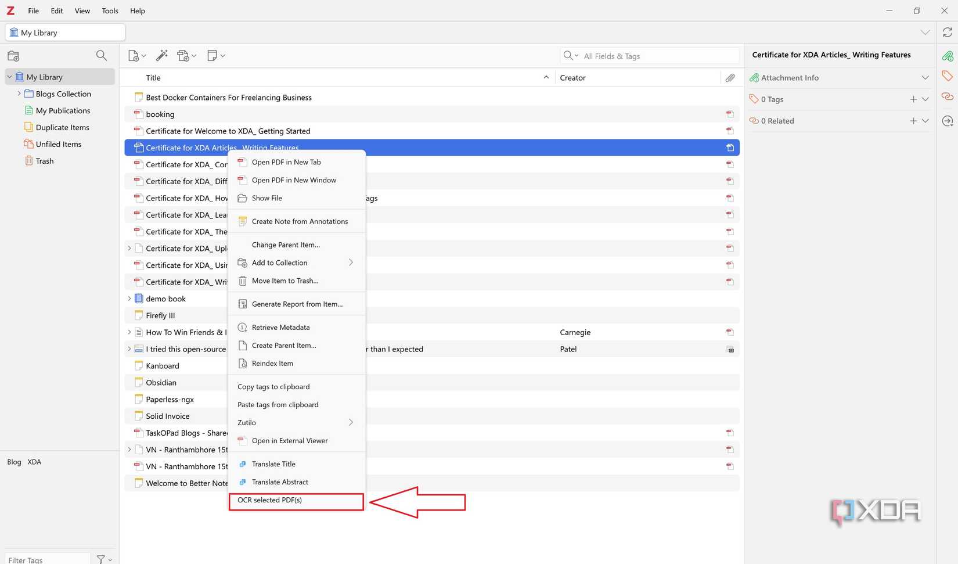958x564 pixels.
Task: Open the New Note toolbar button
Action: [x=215, y=56]
